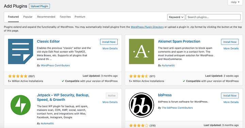
Task: Open the WordPress Plugin Directory link
Action: click(x=147, y=27)
